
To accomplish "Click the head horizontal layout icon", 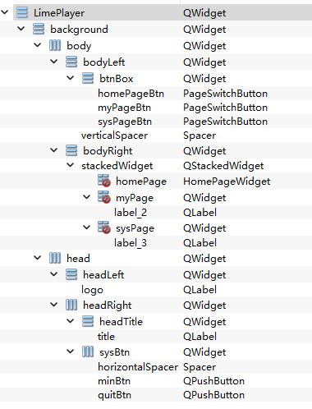I will point(55,258).
